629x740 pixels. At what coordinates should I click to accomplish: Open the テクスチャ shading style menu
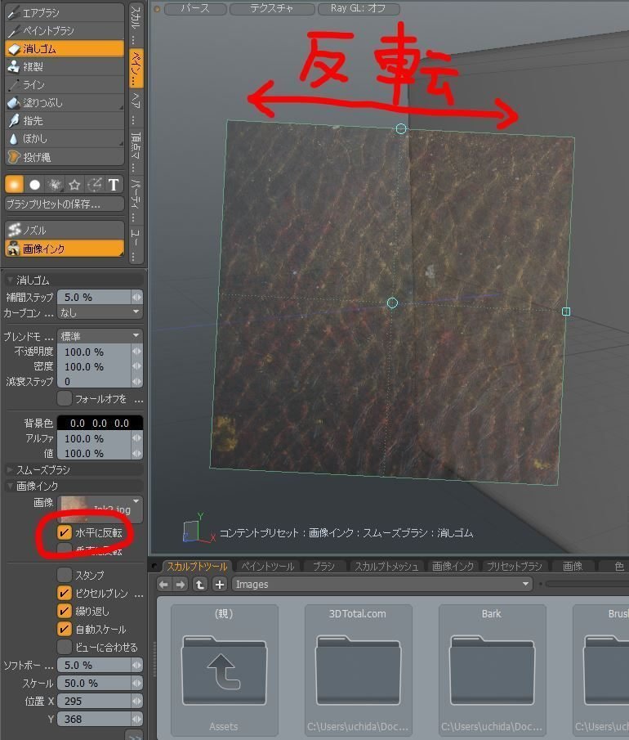[272, 8]
